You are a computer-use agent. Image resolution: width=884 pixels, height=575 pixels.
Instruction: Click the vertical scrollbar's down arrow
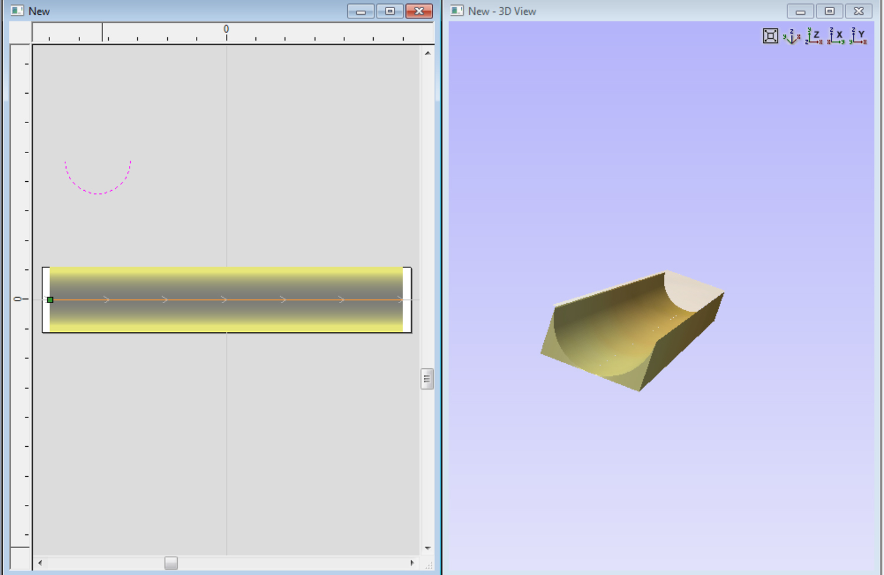click(428, 548)
